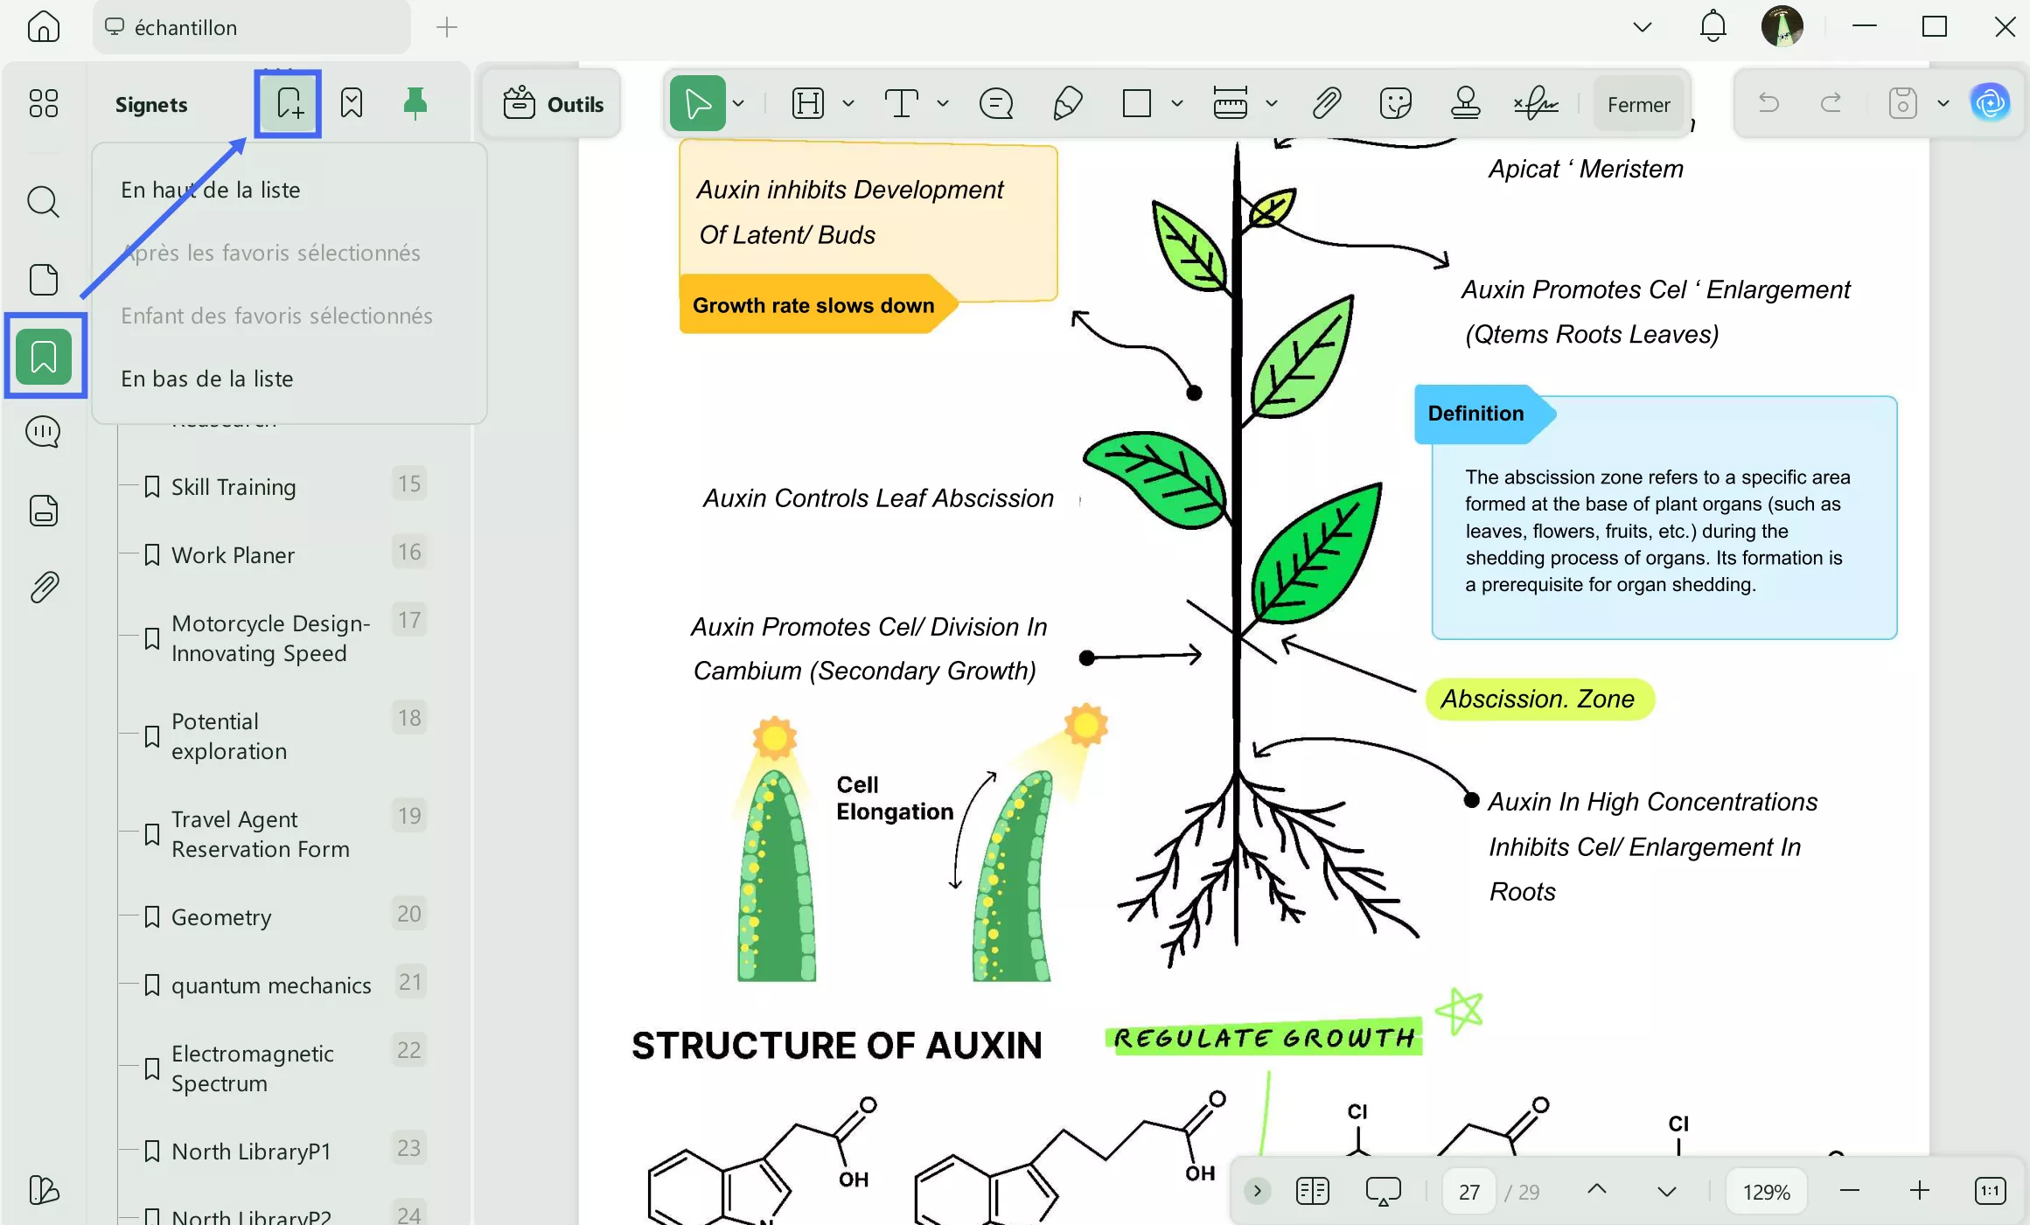The height and width of the screenshot is (1225, 2030).
Task: Open the Bookmarks sidebar panel
Action: 44,356
